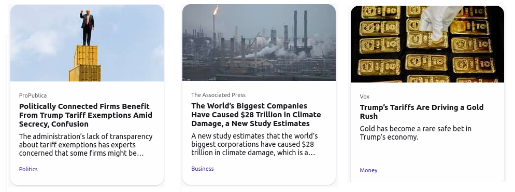Click the golden container tower in first image
This screenshot has width=515, height=192.
85,63
